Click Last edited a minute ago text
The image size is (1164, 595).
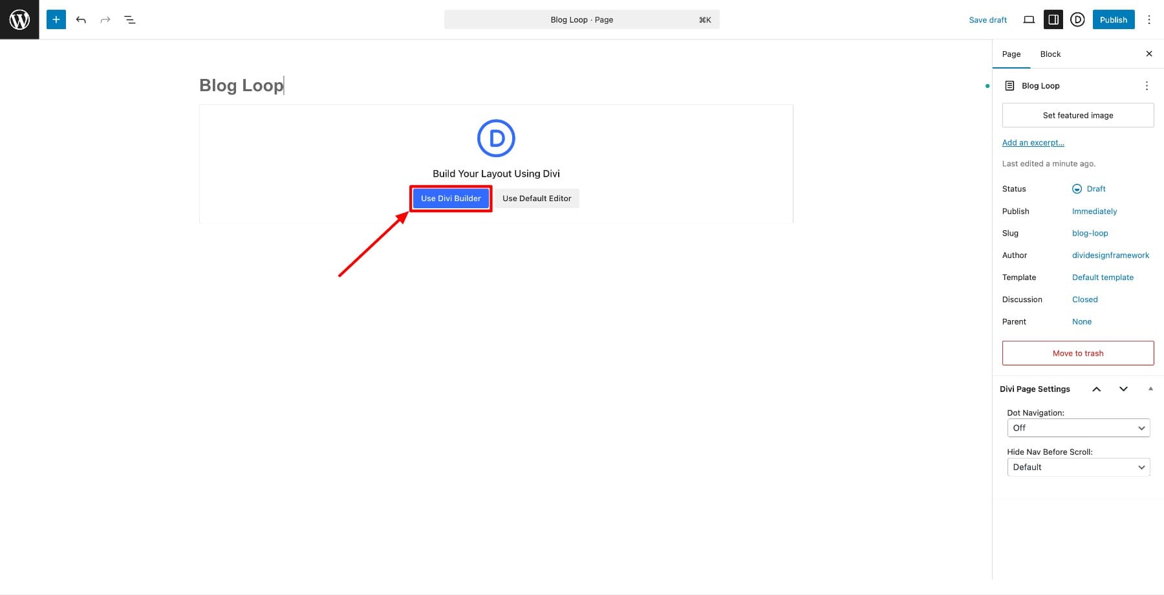coord(1048,164)
